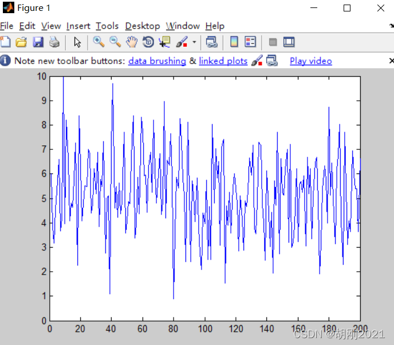Viewport: 394px width, 345px height.
Task: Open the View menu
Action: click(51, 26)
